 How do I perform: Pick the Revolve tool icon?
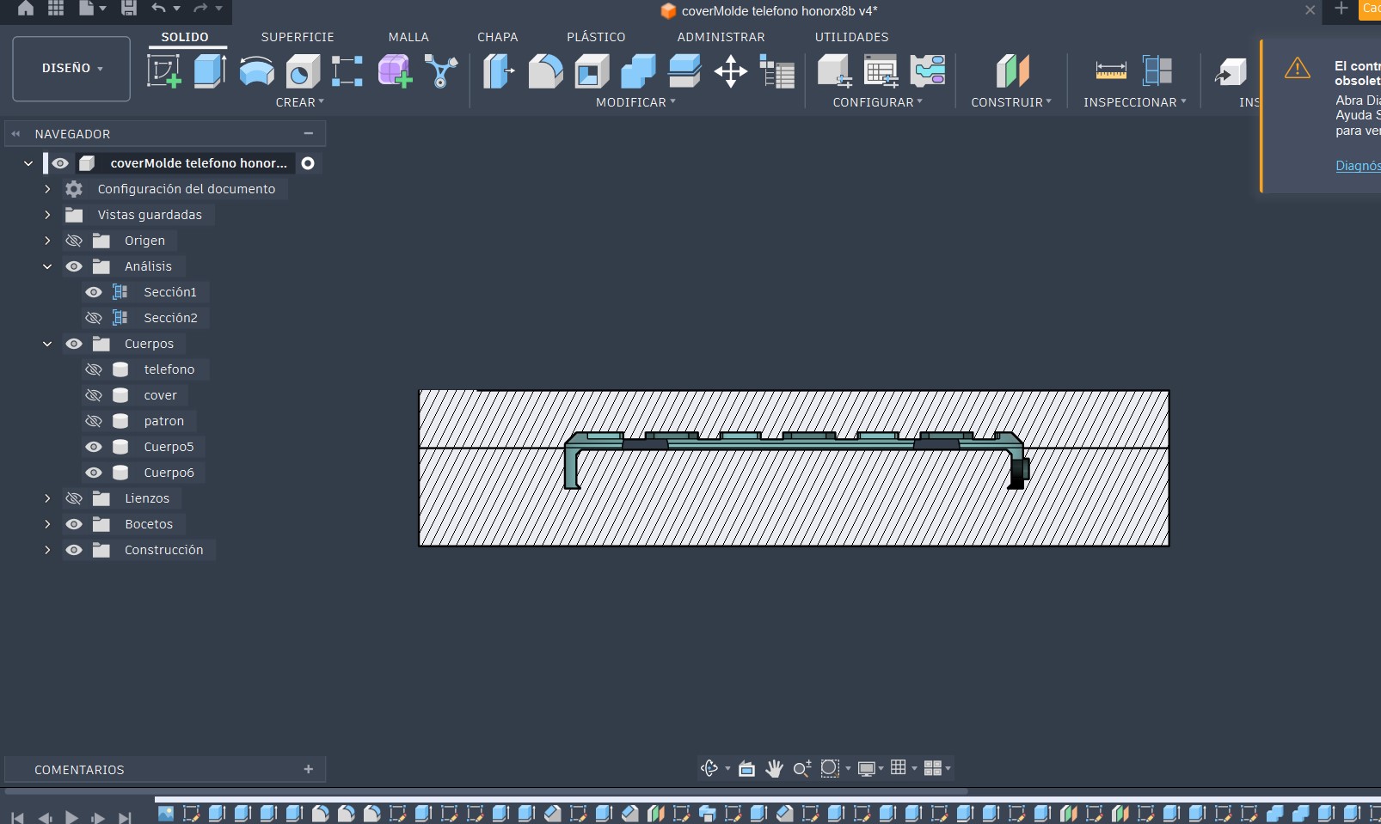(256, 71)
